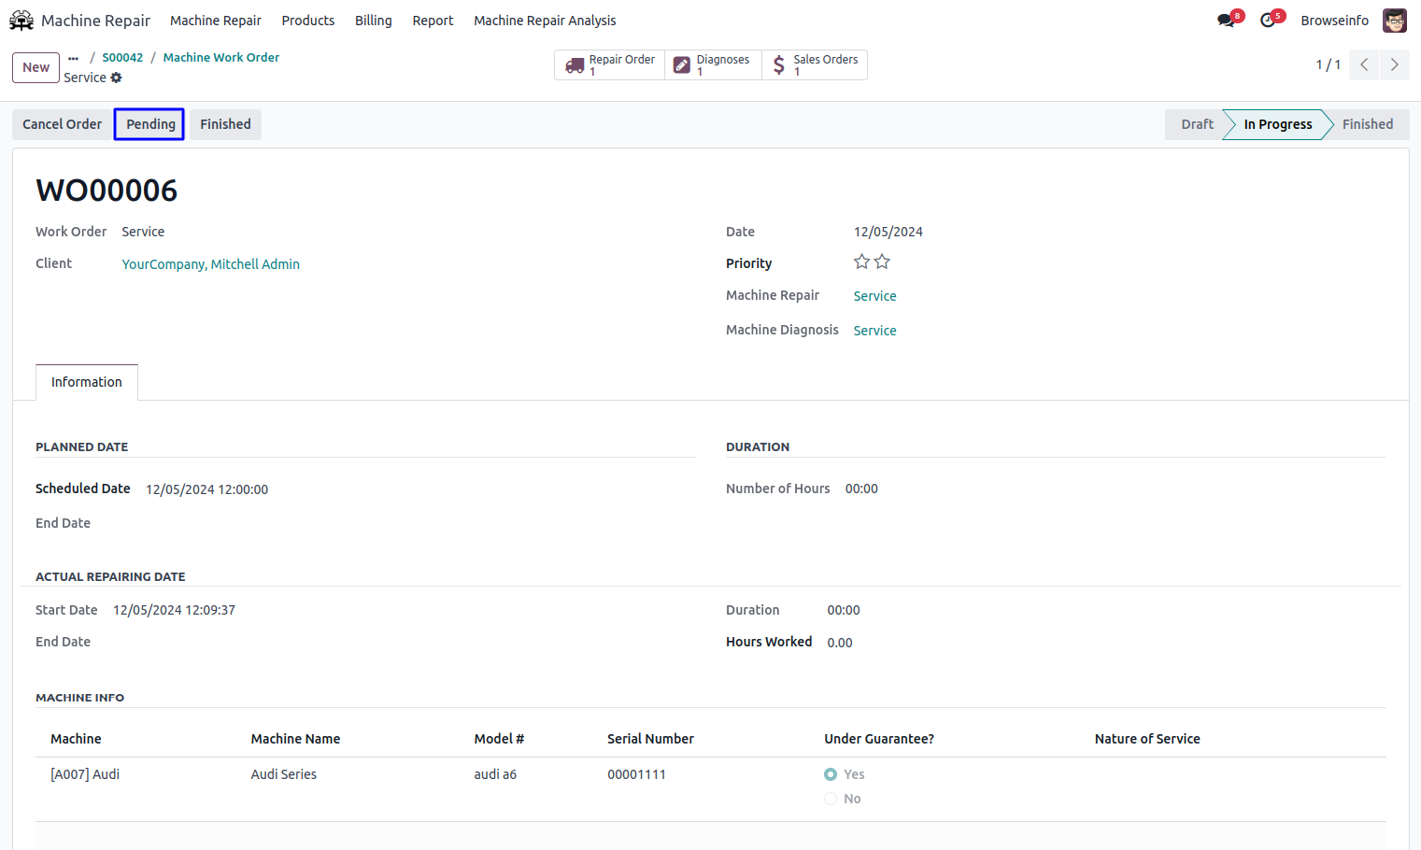This screenshot has height=850, width=1421.
Task: Set priority with the second star
Action: tap(882, 262)
